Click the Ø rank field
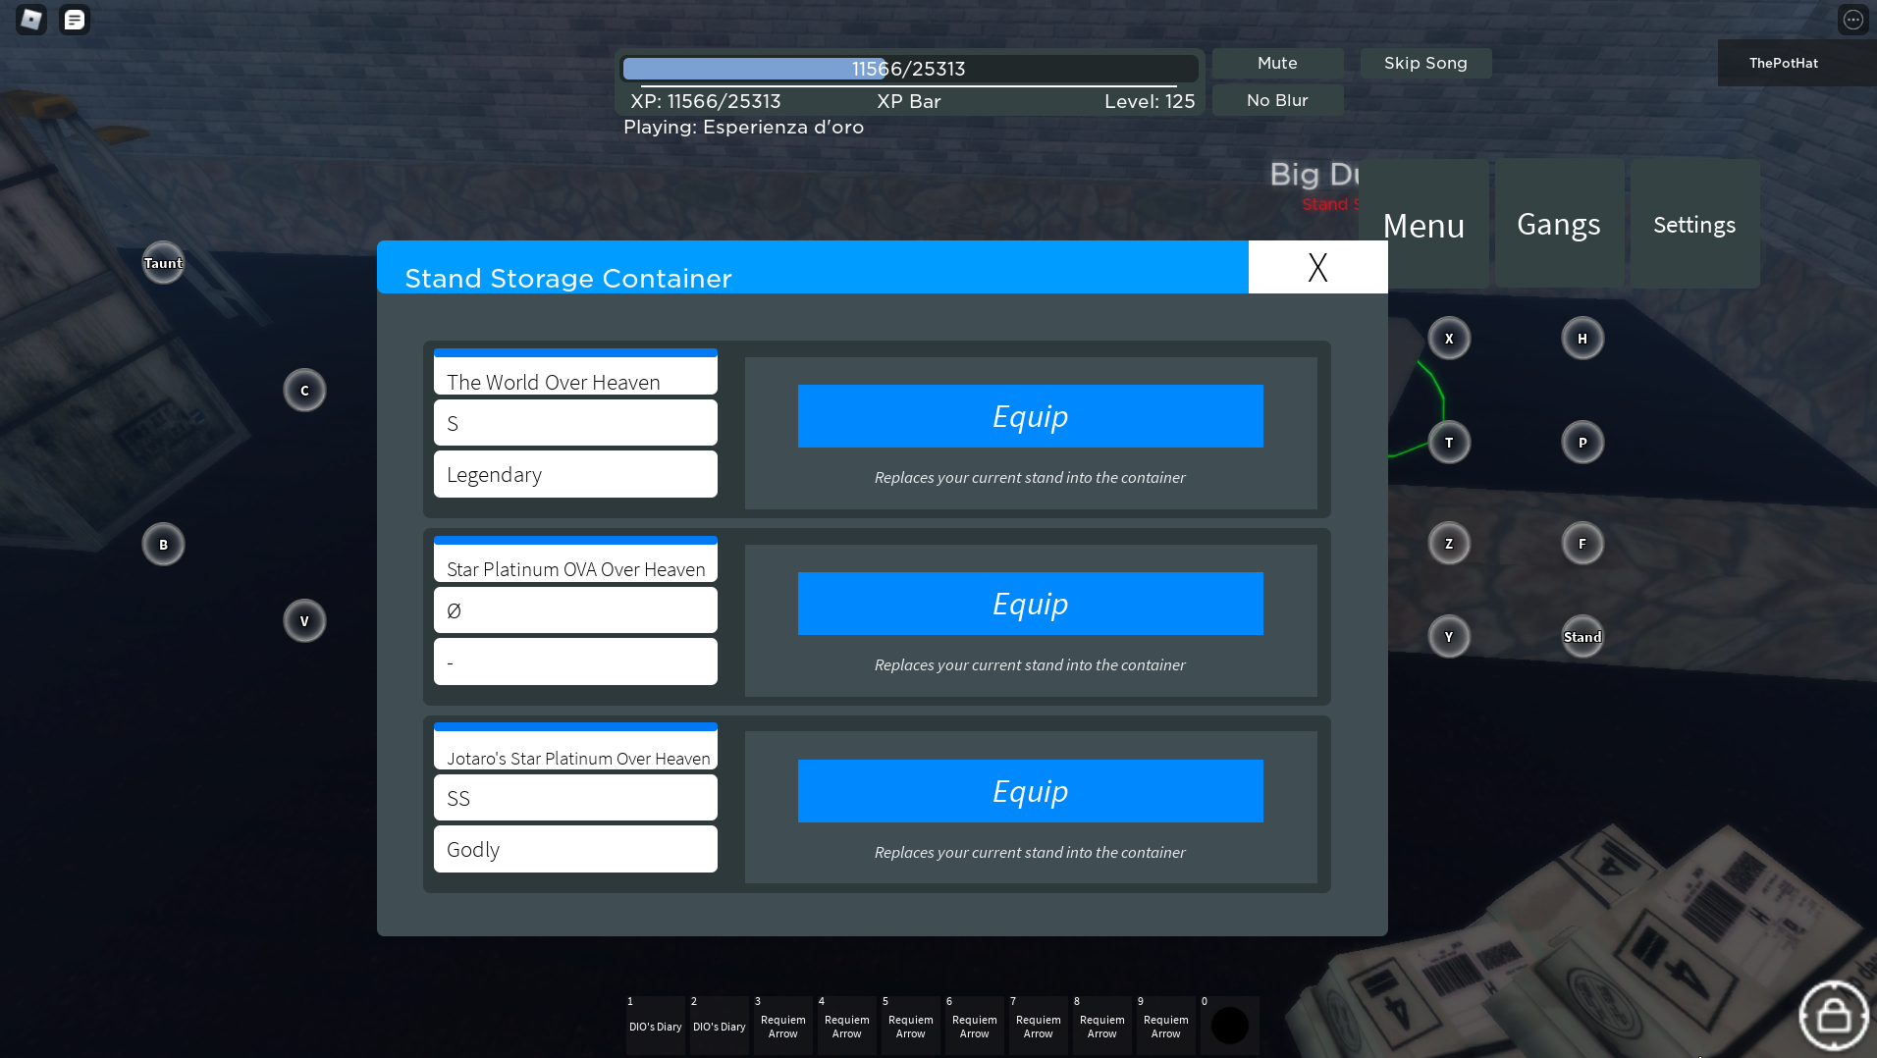The width and height of the screenshot is (1877, 1058). tap(575, 610)
